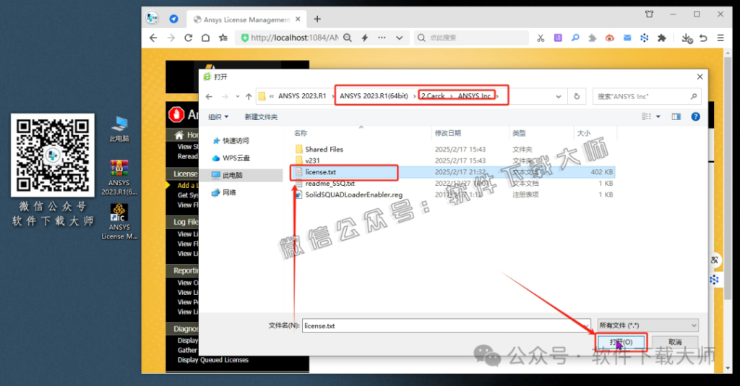Open the three-dots address bar menu
Screen dimensions: 740x386
click(x=382, y=38)
